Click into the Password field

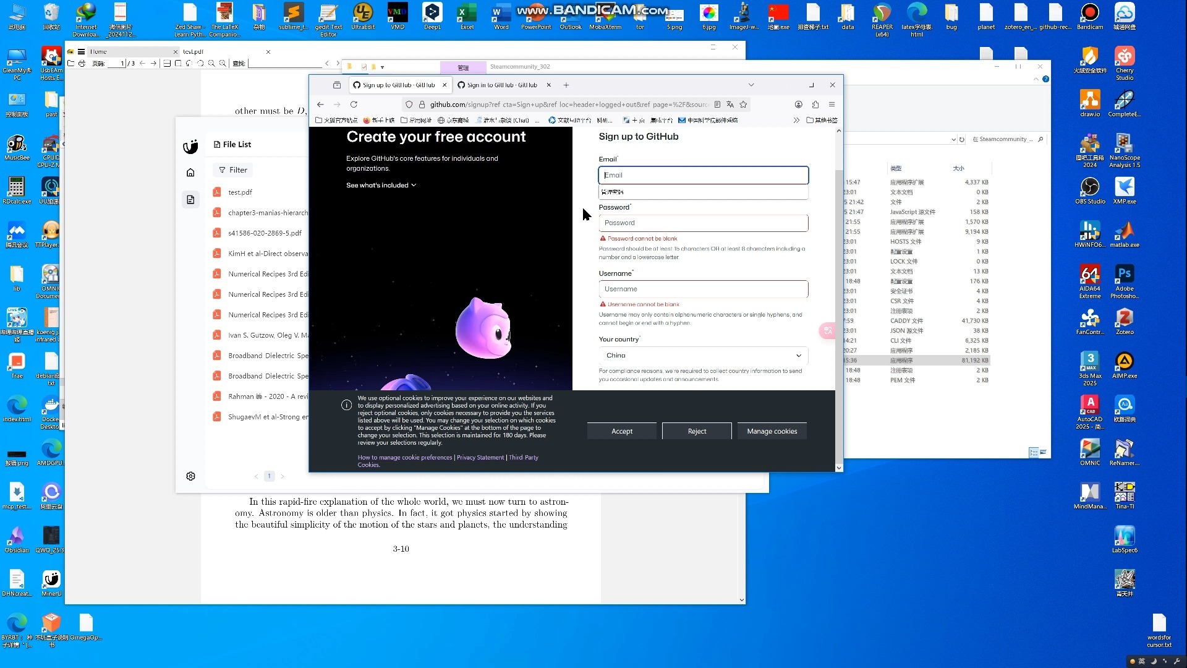pos(703,223)
